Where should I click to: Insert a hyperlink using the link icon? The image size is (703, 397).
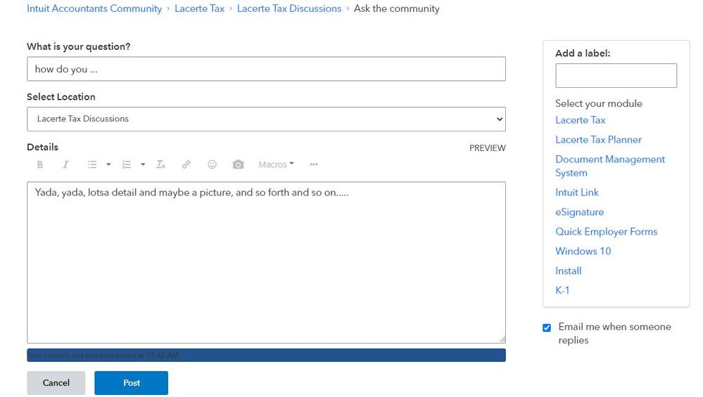click(x=186, y=164)
